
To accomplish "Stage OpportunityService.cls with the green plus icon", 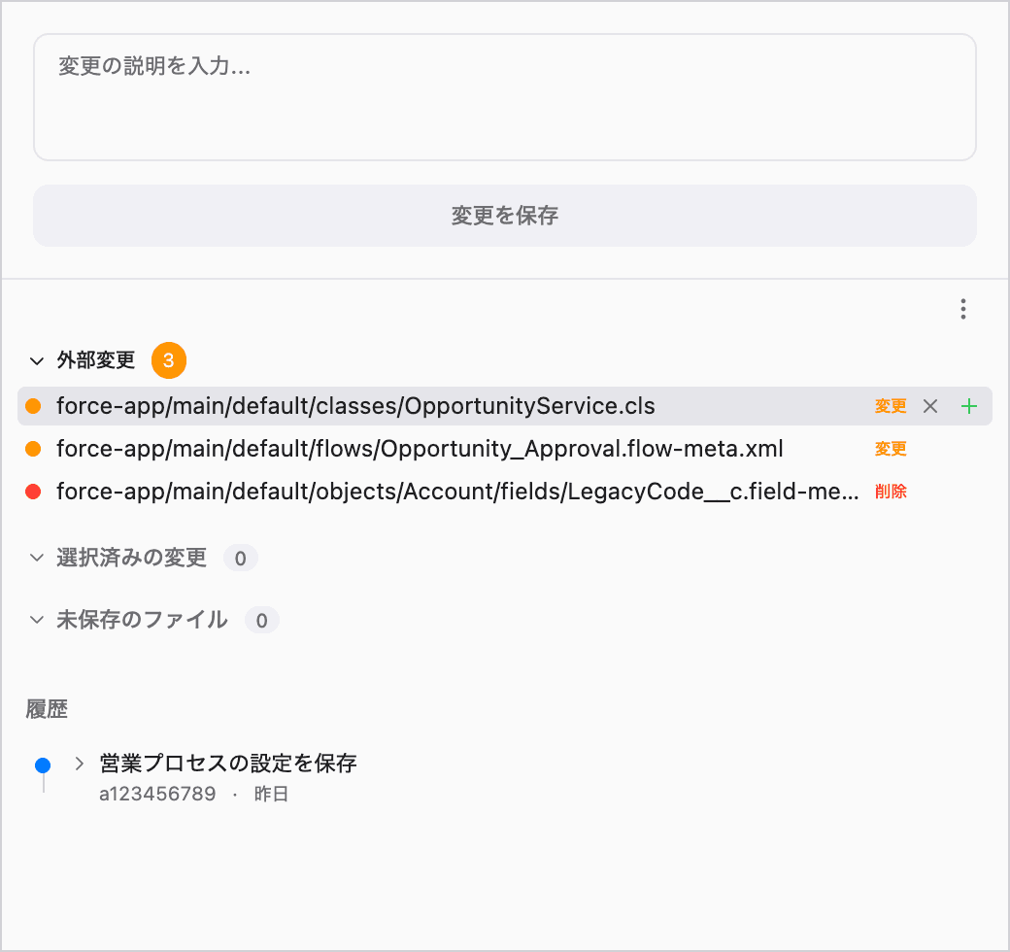I will click(969, 406).
